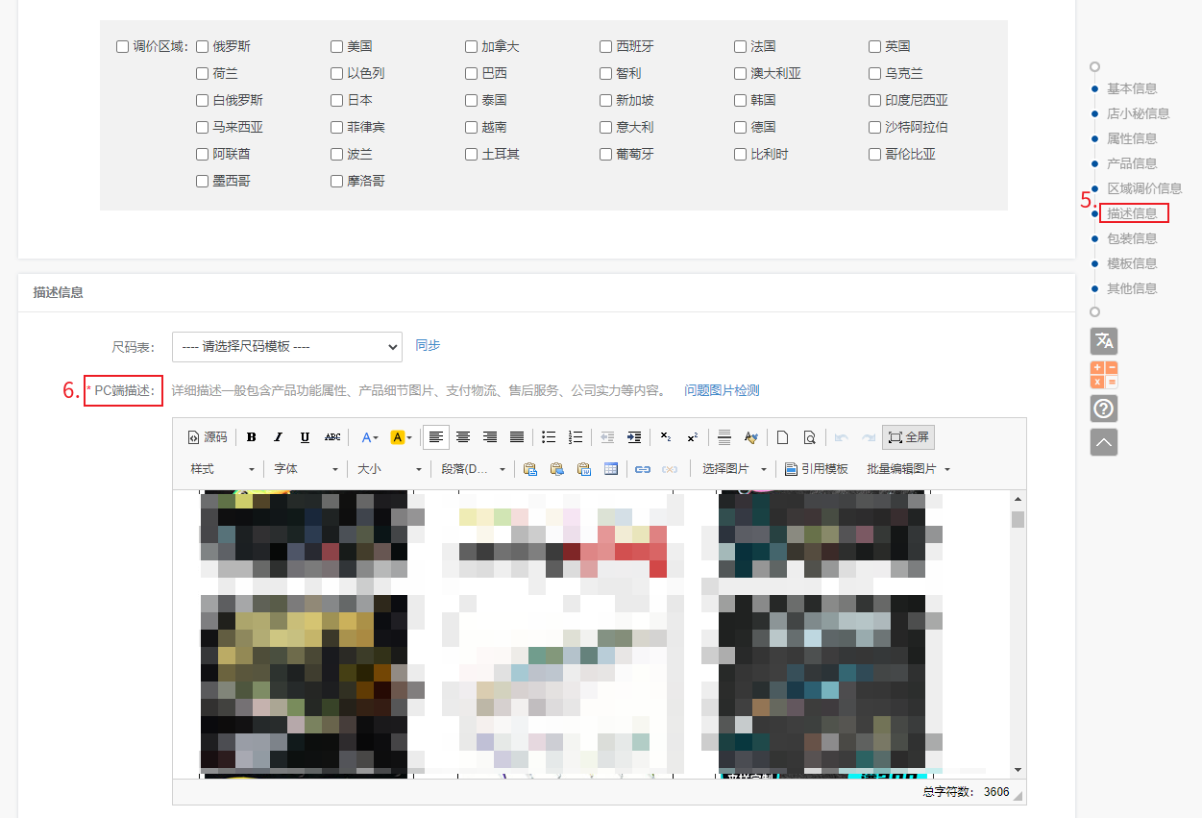
Task: Check the 沙特阿拉伯 checkbox
Action: [x=874, y=127]
